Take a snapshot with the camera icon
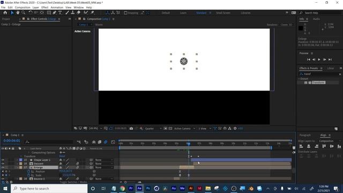 (131, 129)
